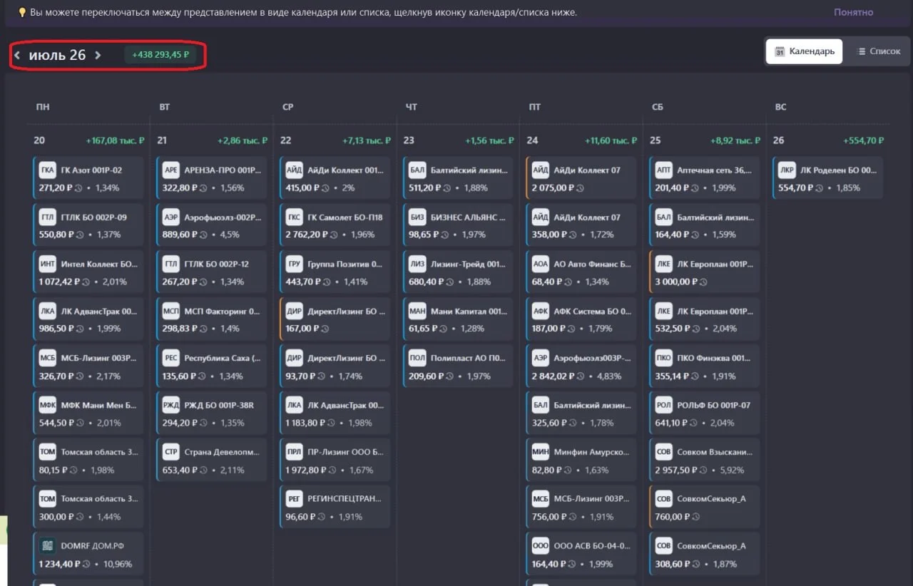This screenshot has width=913, height=586.
Task: Click the АОА badge of АО Авто Финанс
Action: [541, 264]
